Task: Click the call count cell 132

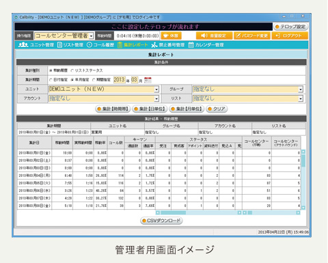Action: (x=115, y=198)
